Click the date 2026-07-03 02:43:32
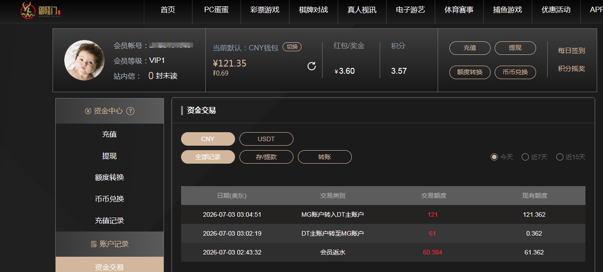This screenshot has width=603, height=272. 232,253
